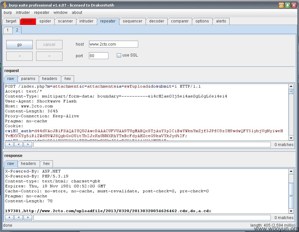Close the Burp Suite window
Image resolution: width=299 pixels, height=232 pixels.
coord(294,5)
